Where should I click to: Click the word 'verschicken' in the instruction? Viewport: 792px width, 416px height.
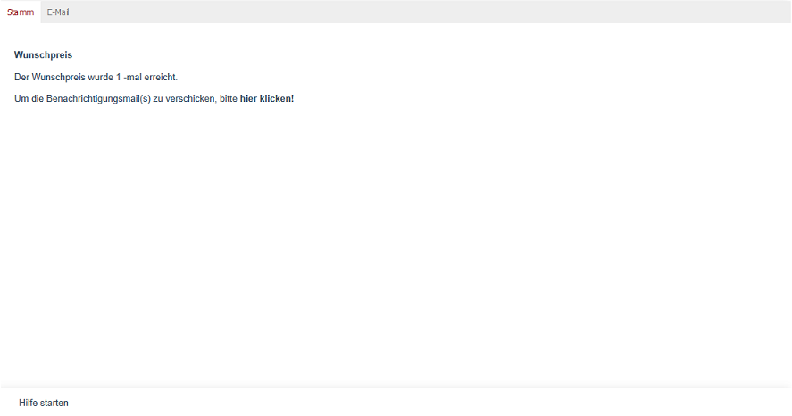(x=190, y=99)
